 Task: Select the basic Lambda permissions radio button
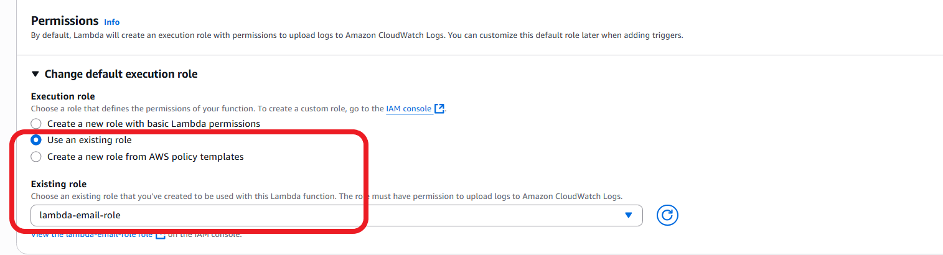[x=37, y=124]
